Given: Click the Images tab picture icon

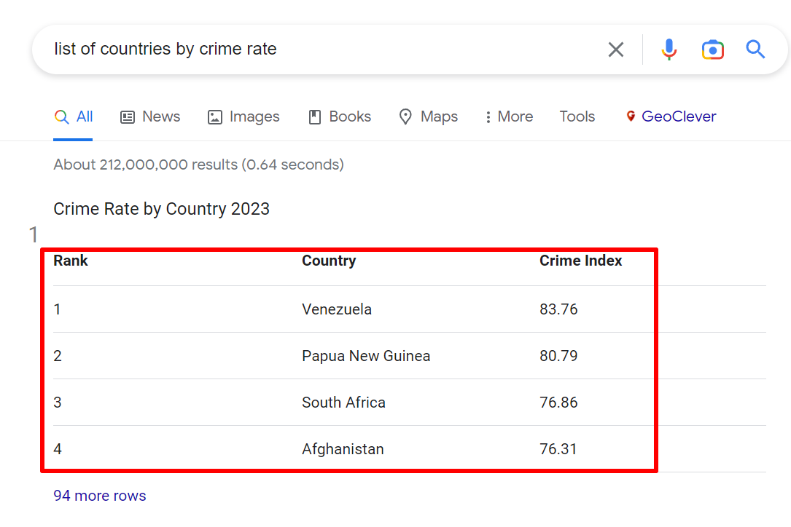Looking at the screenshot, I should [x=214, y=117].
